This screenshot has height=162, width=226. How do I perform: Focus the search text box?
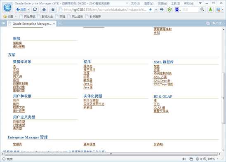point(190,9)
